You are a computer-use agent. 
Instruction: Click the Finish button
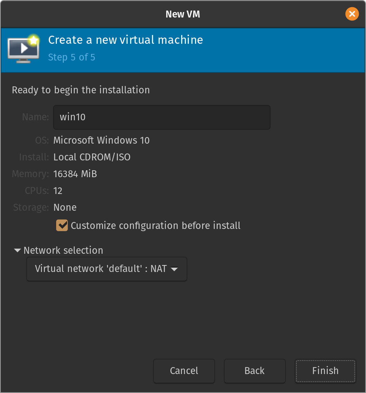click(x=325, y=371)
